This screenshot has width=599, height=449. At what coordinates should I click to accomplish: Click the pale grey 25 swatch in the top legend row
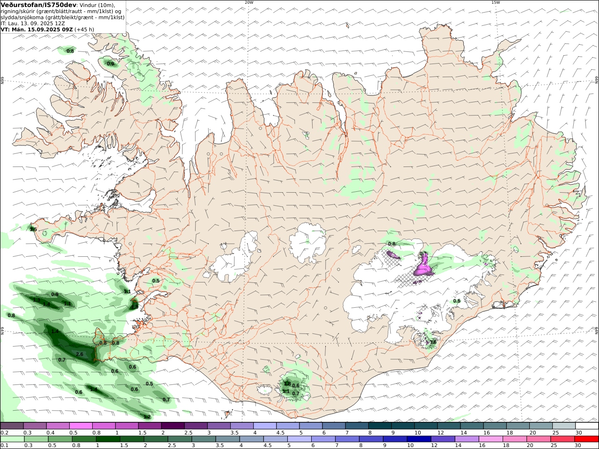point(564,426)
